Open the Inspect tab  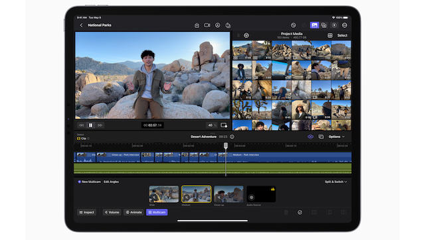(x=87, y=212)
